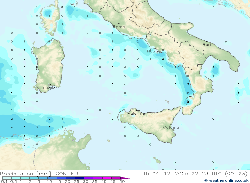The width and height of the screenshot is (250, 183).
Task: Click the legend tick label '25'
Action: (76, 182)
